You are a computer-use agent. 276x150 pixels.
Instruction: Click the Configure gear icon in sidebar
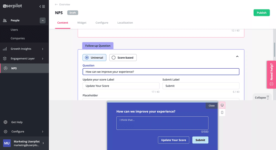click(x=6, y=131)
